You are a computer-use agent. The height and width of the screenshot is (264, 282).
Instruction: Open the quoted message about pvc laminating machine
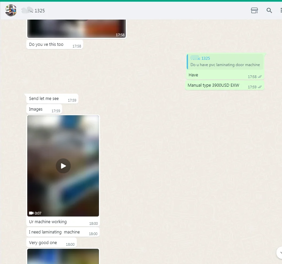pos(225,61)
